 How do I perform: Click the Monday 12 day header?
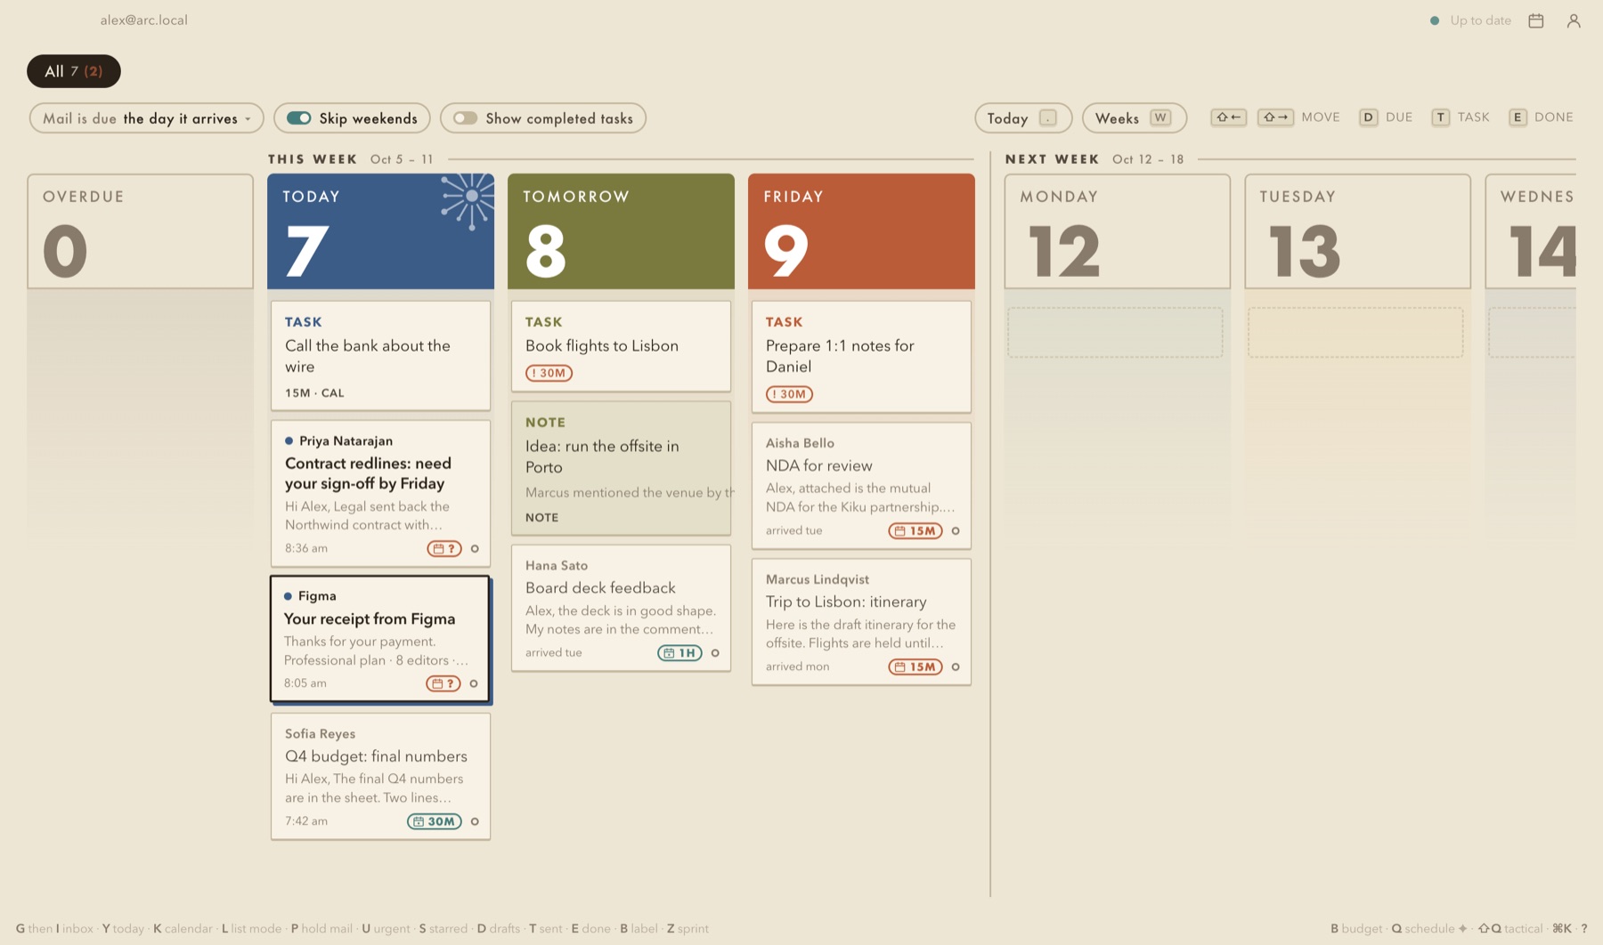point(1117,231)
